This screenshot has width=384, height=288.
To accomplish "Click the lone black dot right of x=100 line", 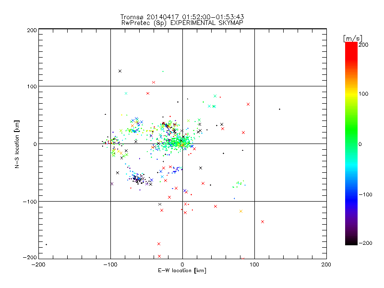I will click(x=279, y=109).
